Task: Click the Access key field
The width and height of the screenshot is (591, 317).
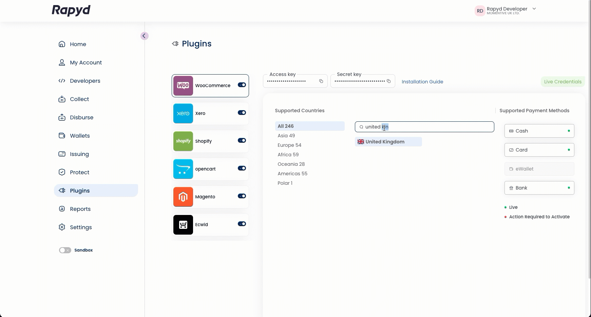Action: (x=295, y=81)
